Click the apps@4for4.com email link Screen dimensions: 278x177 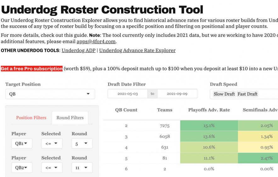pyautogui.click(x=96, y=41)
